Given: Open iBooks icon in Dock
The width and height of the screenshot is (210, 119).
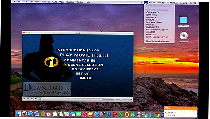Looking at the screenshot, I should click(x=91, y=114).
